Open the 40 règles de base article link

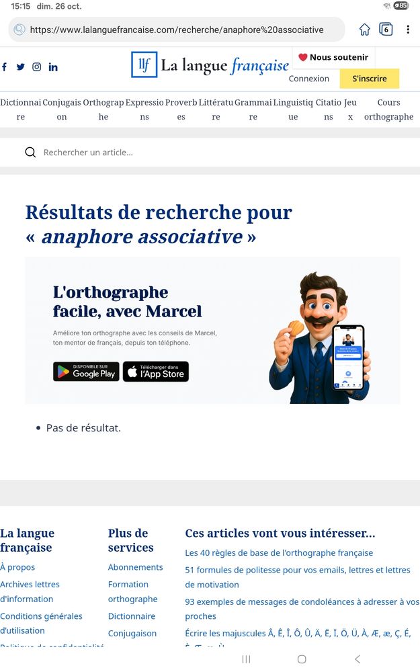pyautogui.click(x=279, y=553)
